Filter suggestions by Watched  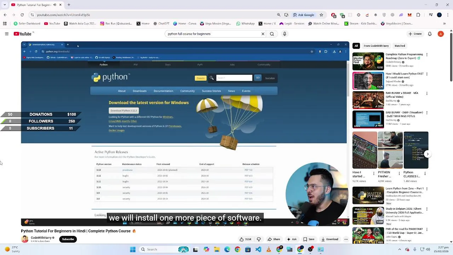pyautogui.click(x=400, y=46)
